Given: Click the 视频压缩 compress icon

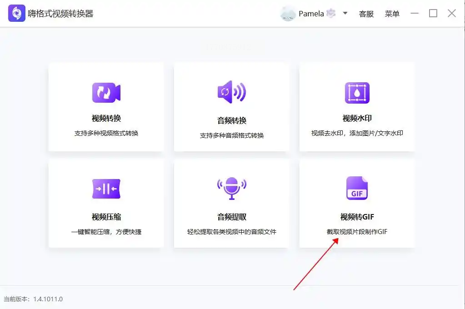Looking at the screenshot, I should click(106, 189).
